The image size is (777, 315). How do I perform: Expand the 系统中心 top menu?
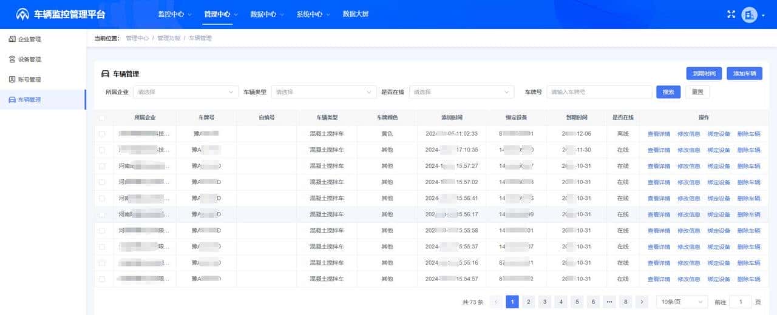click(313, 14)
